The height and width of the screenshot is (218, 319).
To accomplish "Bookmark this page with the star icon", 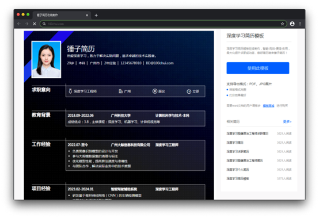I will coord(282,24).
